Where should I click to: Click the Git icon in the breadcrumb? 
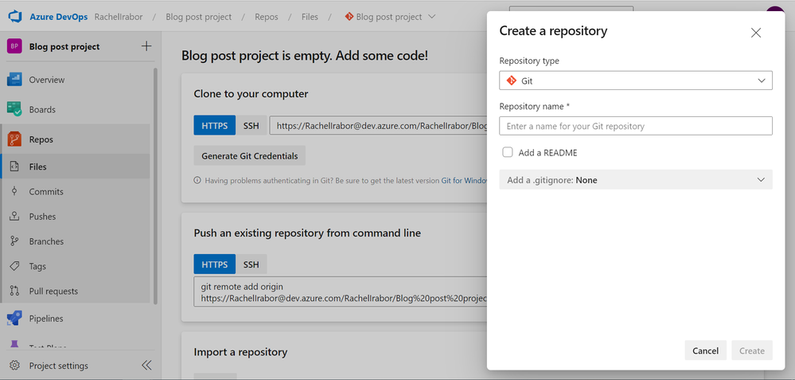(349, 16)
